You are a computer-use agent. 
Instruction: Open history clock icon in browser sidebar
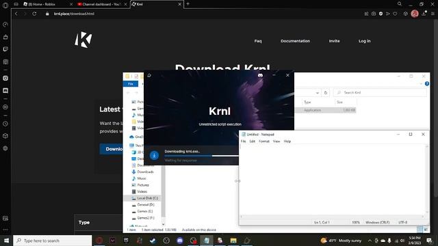(5, 124)
